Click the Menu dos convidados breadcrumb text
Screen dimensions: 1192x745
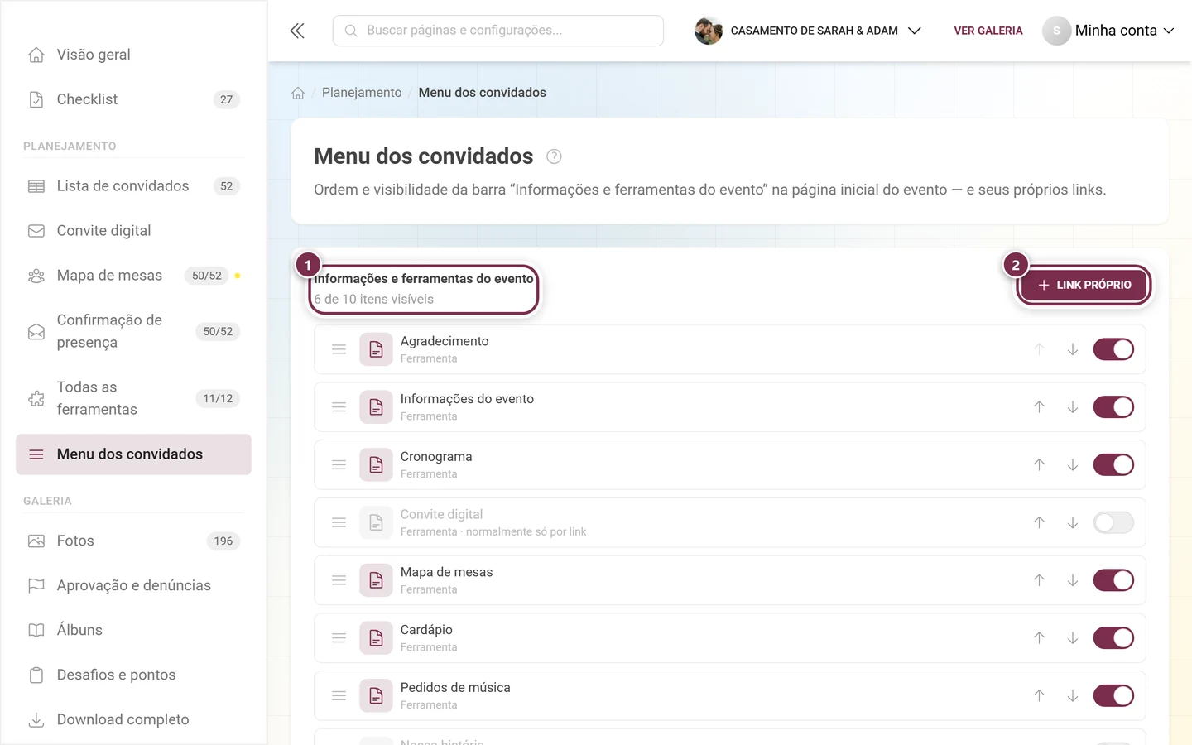(483, 93)
